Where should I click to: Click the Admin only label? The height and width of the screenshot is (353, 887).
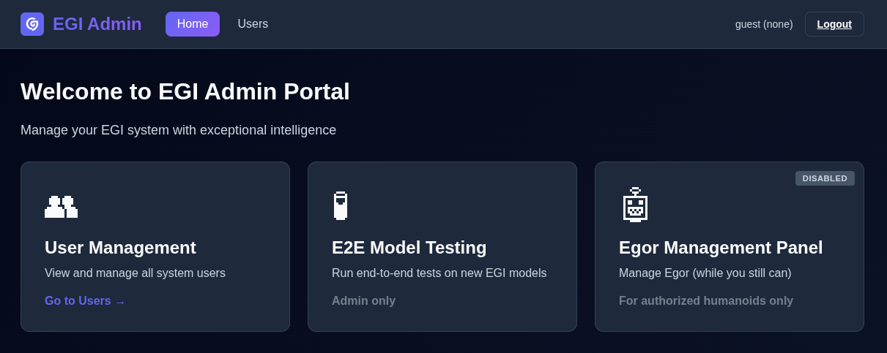tap(363, 301)
